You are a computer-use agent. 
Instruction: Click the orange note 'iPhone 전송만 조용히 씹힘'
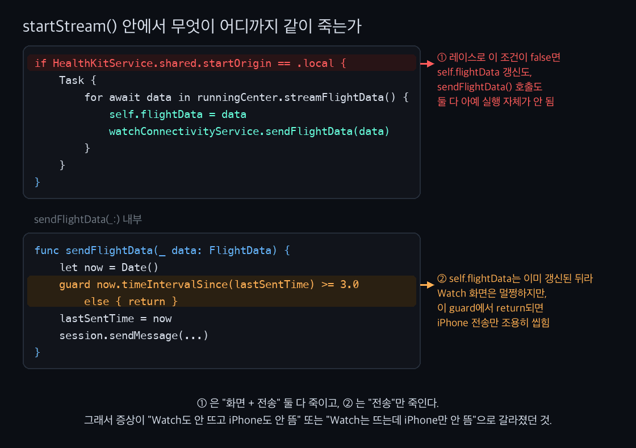click(x=493, y=323)
